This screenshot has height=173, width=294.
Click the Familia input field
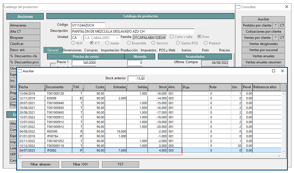coord(150,38)
